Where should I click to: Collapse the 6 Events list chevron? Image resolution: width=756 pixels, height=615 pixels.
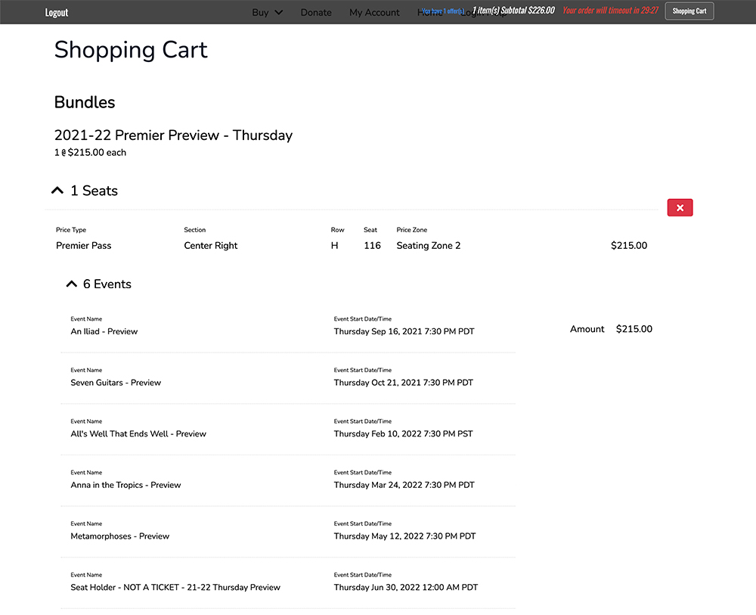click(72, 284)
